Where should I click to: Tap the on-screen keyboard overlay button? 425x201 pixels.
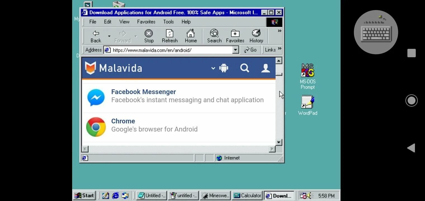point(376,32)
